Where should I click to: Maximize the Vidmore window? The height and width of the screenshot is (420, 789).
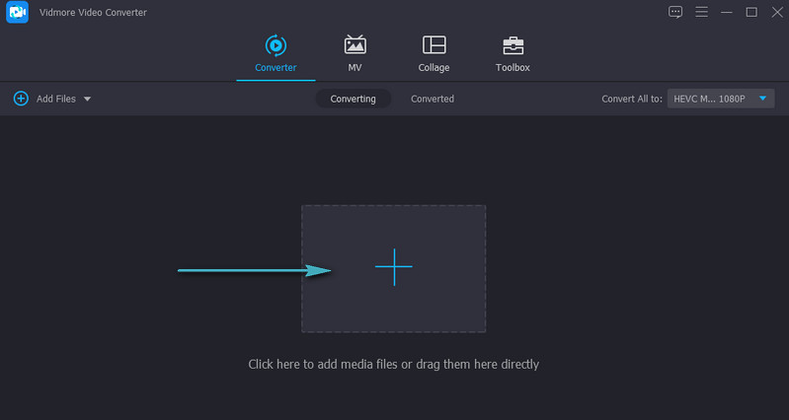[x=750, y=12]
